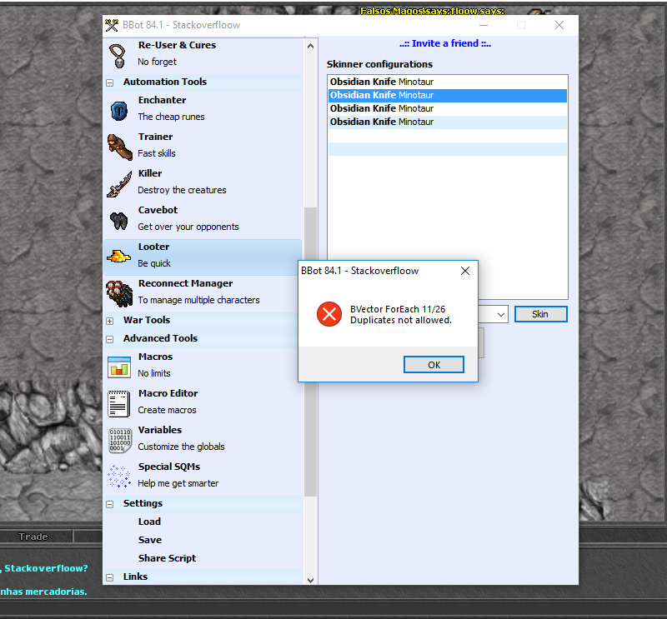Viewport: 667px width, 619px height.
Task: Open the Macro Editor notepad icon
Action: pyautogui.click(x=119, y=402)
